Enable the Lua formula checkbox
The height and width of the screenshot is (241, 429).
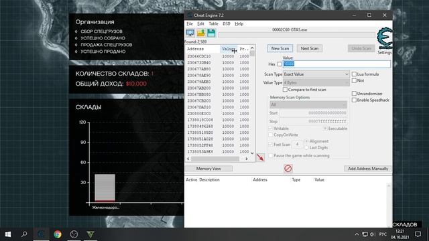tap(354, 74)
